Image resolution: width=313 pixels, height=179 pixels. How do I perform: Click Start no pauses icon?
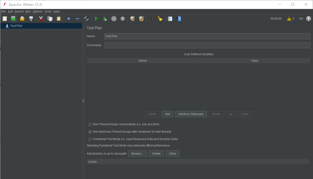click(105, 19)
